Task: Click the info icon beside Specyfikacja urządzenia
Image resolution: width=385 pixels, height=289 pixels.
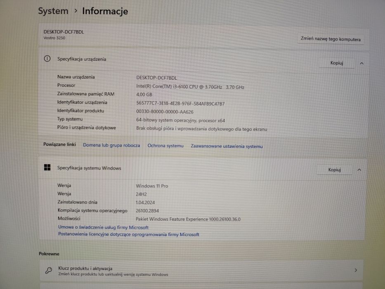Action: [47, 59]
